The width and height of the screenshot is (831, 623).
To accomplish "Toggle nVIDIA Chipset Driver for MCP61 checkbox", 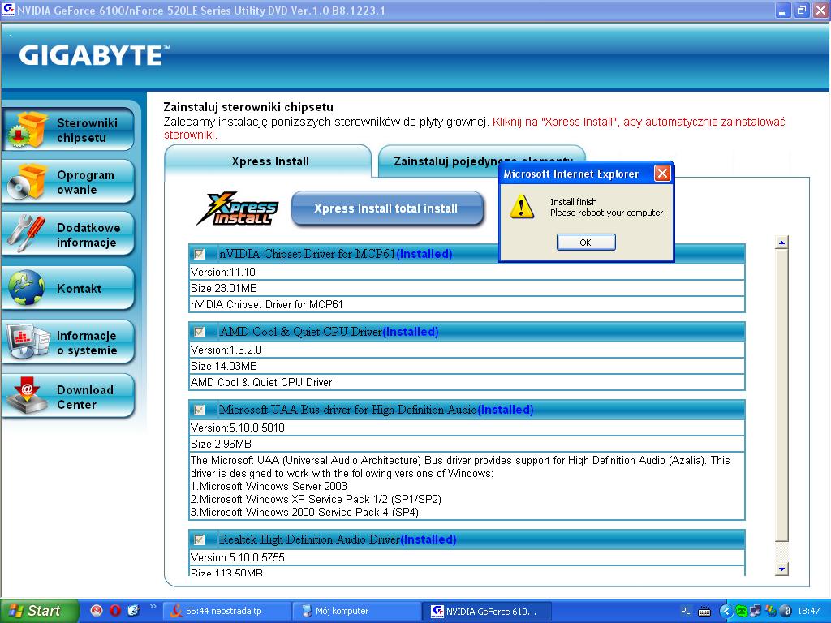I will click(200, 254).
